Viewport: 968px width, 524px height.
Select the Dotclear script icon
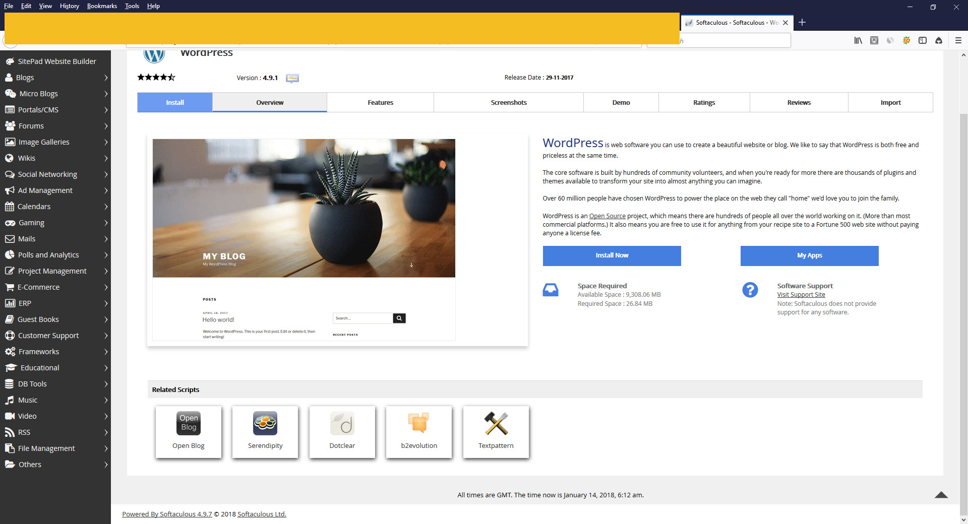click(342, 423)
